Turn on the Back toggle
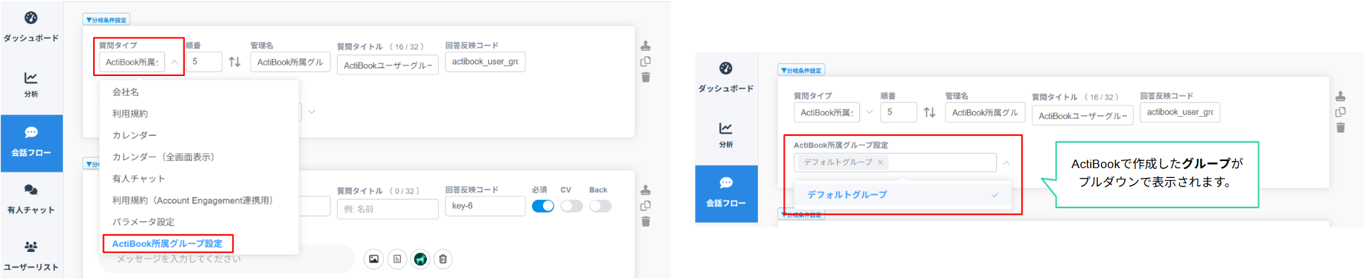The width and height of the screenshot is (1364, 280). [600, 206]
